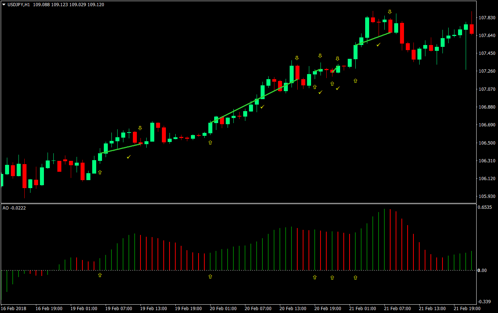Select the zero line of the Awesome Oscillator
The image size is (498, 313).
(240, 270)
